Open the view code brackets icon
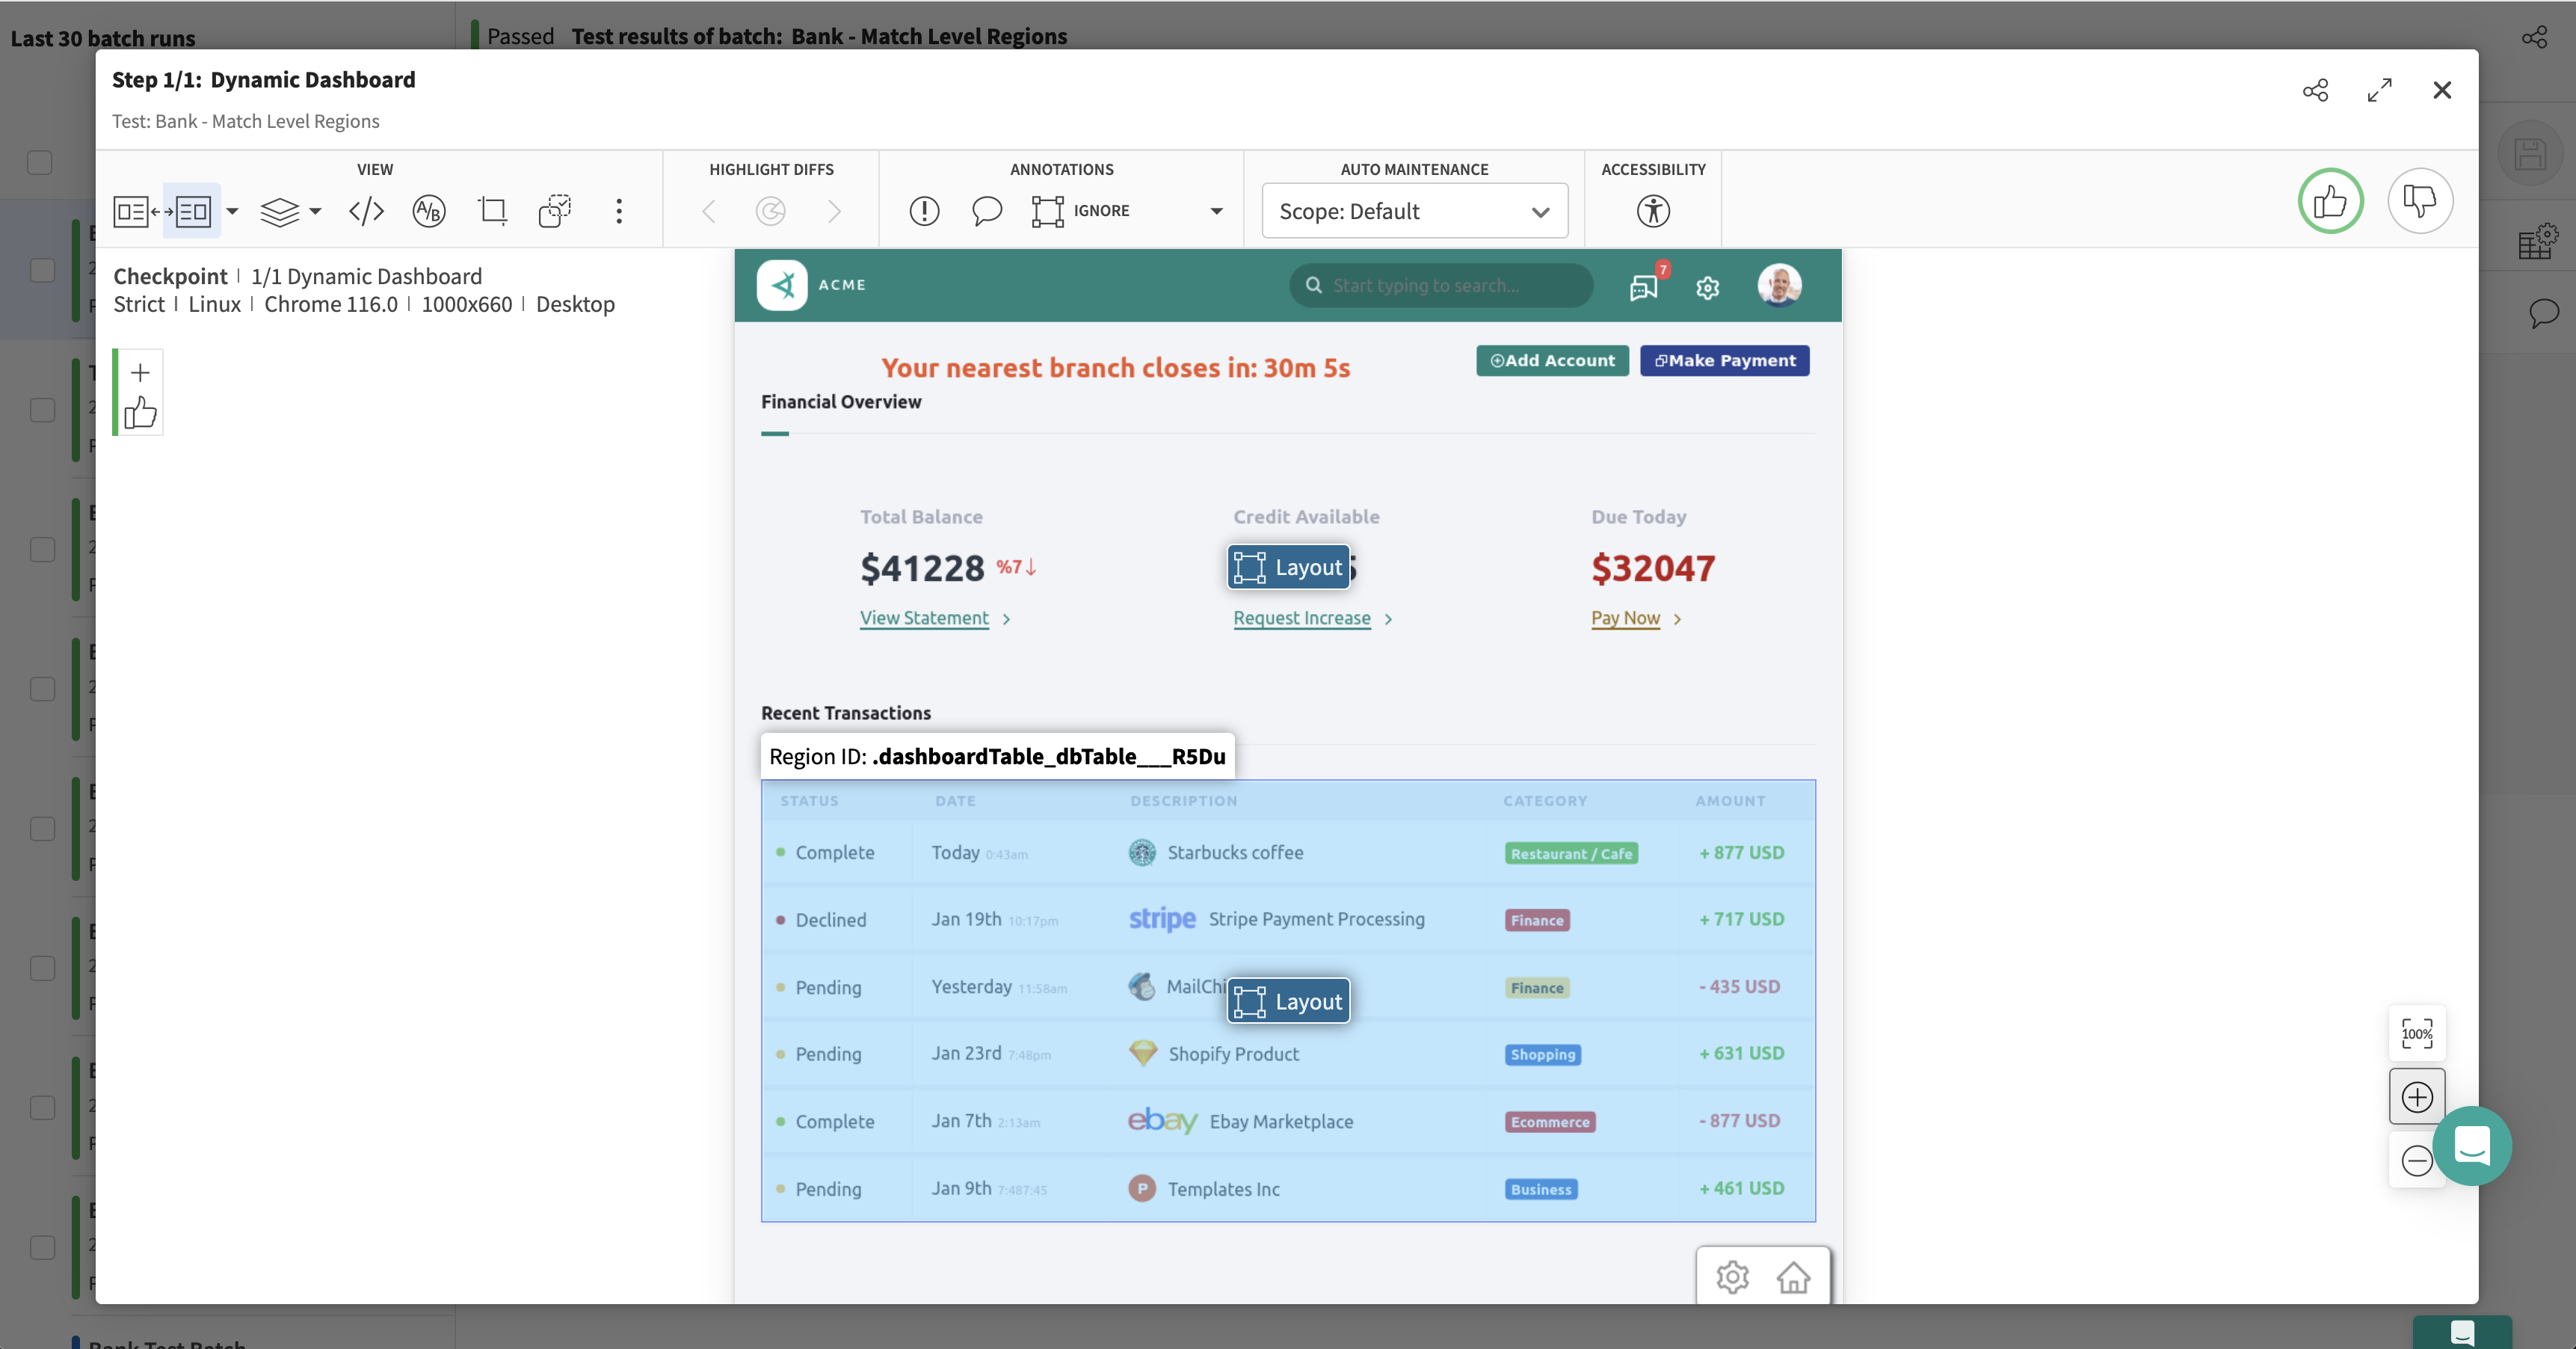2576x1349 pixels. [x=366, y=211]
